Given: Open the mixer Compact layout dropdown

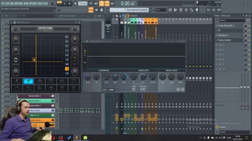Looking at the screenshot, I should (136, 16).
